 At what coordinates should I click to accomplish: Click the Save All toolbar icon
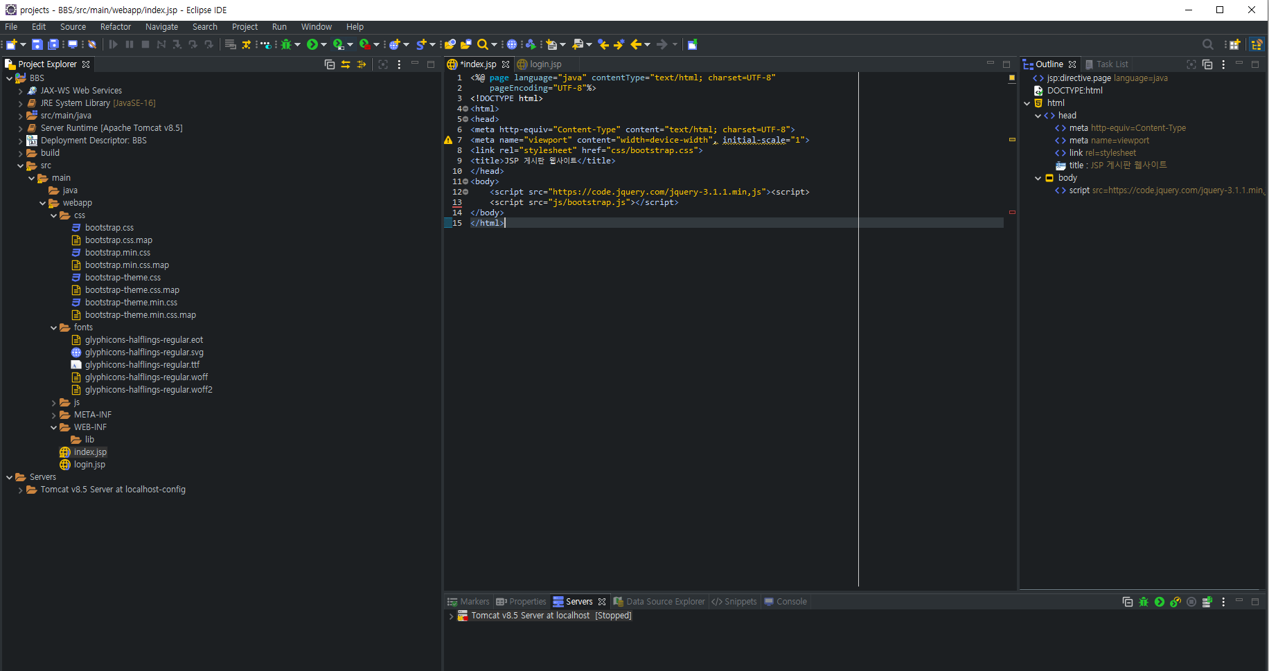53,44
